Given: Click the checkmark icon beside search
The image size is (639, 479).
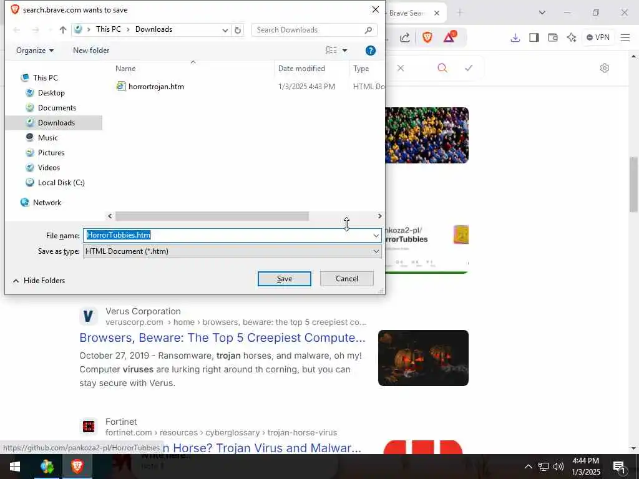Looking at the screenshot, I should coord(469,68).
